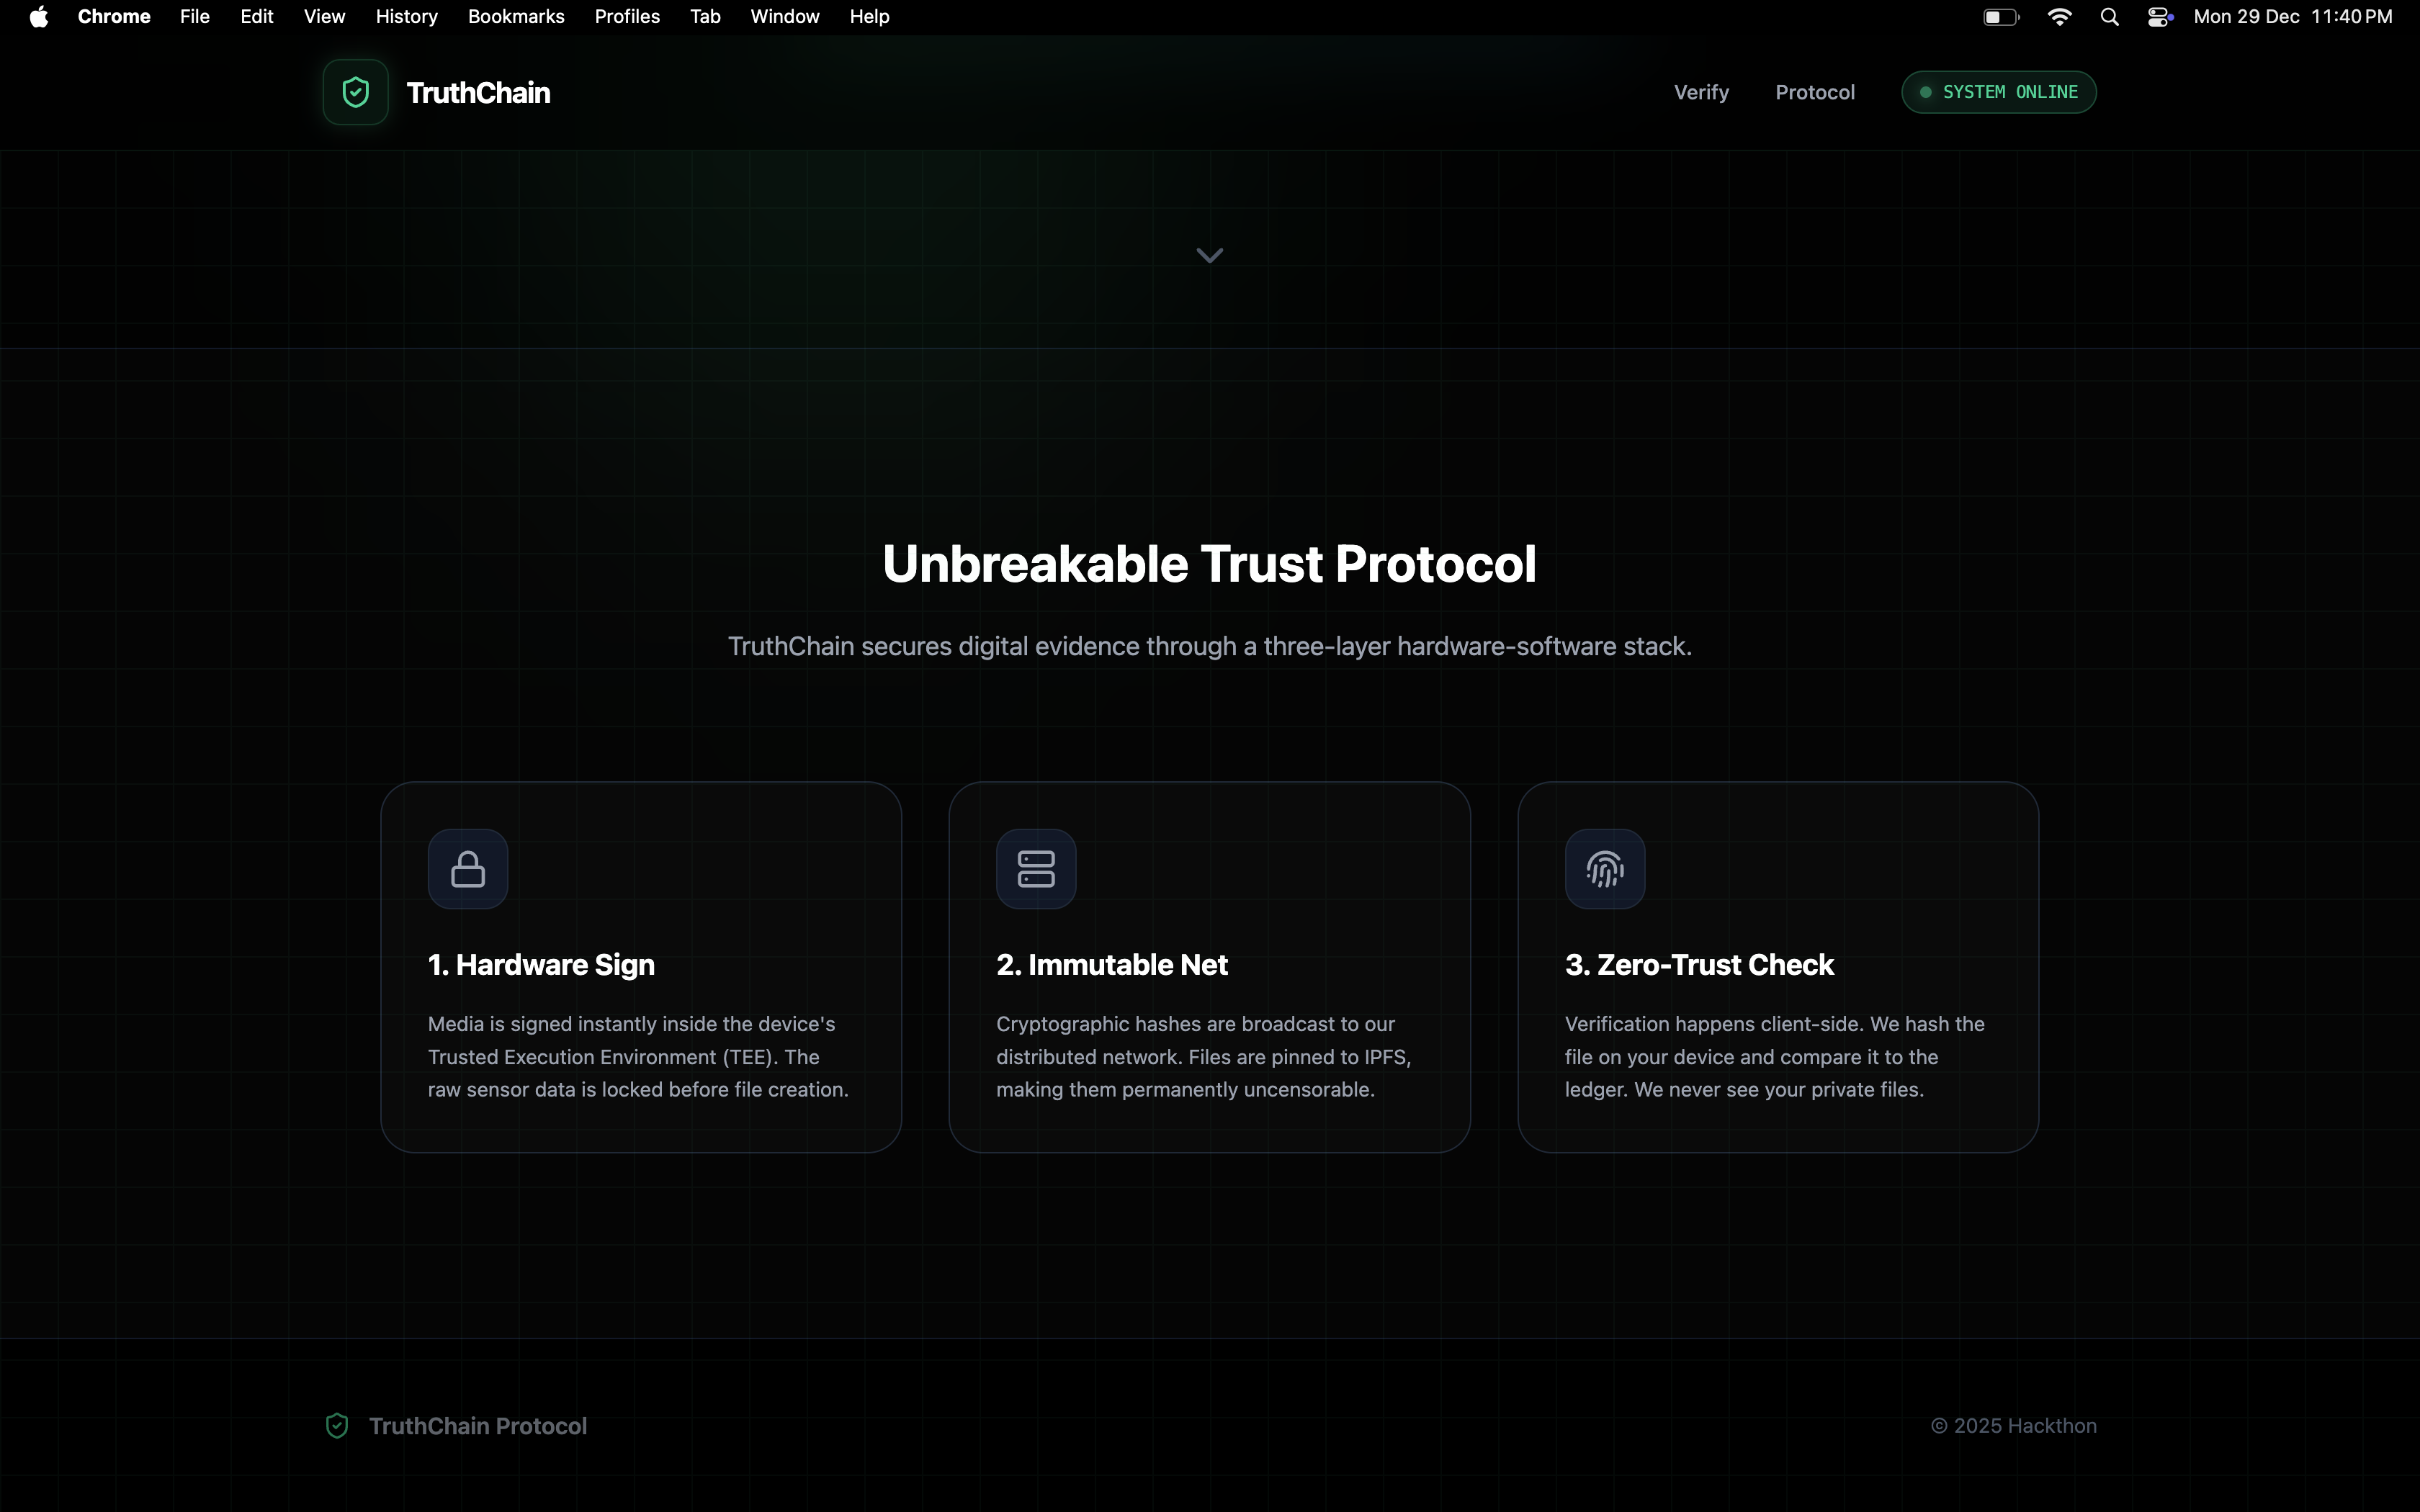2420x1512 pixels.
Task: Click the TruthChain shield logo icon
Action: point(355,92)
